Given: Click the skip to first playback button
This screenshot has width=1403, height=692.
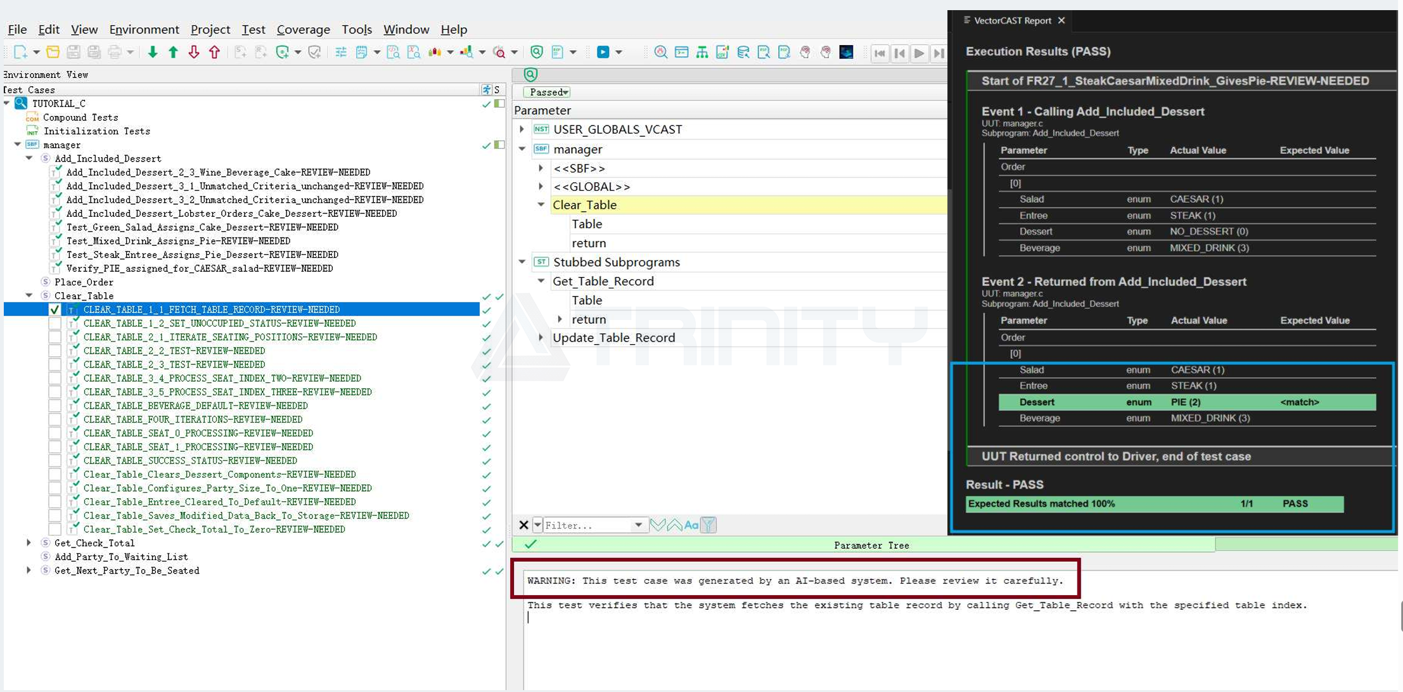Looking at the screenshot, I should click(x=880, y=53).
